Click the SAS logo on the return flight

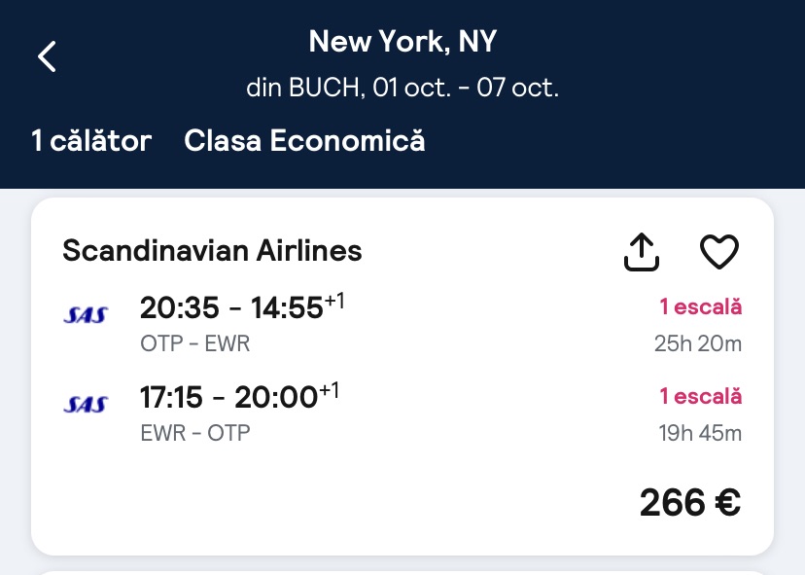click(x=86, y=404)
